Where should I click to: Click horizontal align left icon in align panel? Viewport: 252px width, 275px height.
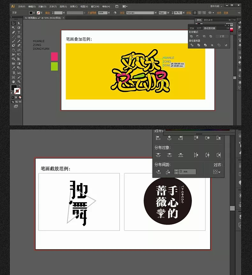[158, 138]
